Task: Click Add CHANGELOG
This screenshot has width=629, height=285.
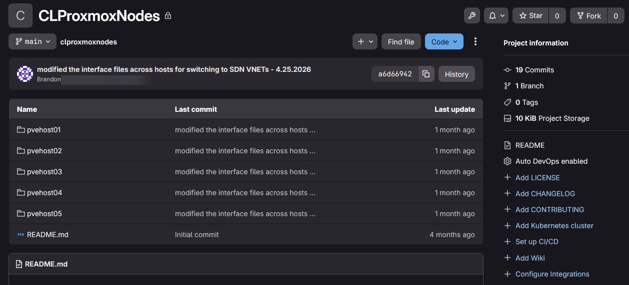Action: point(545,194)
